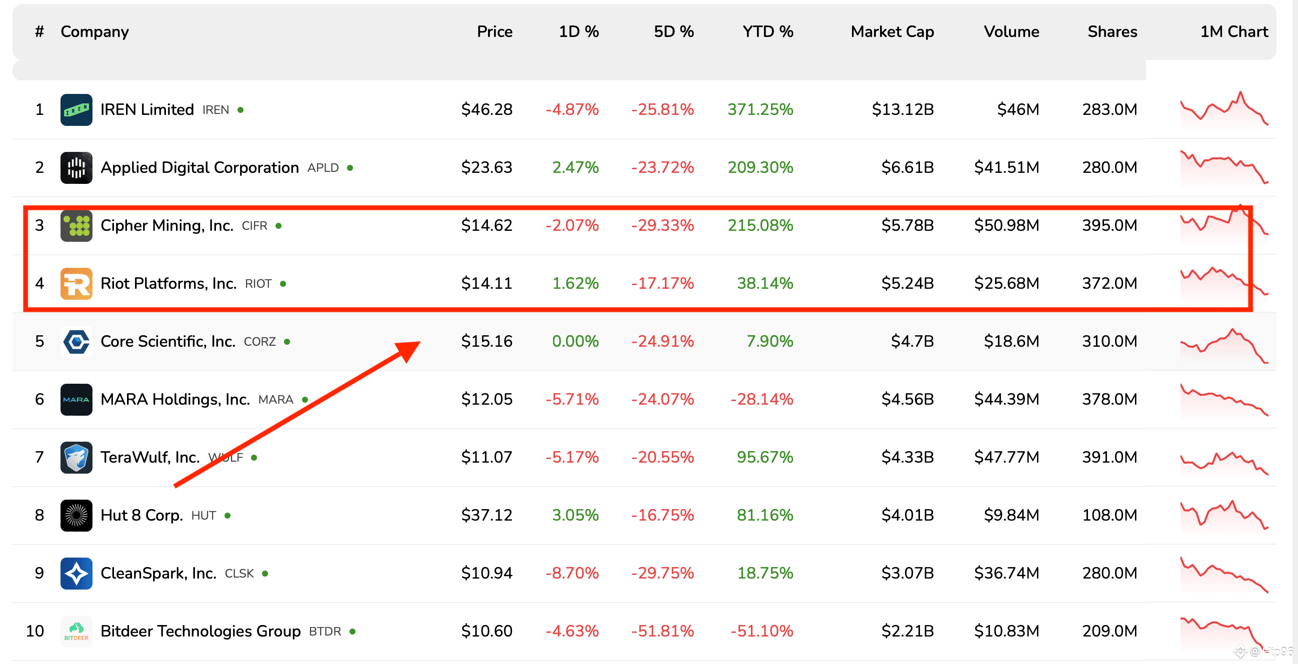The image size is (1298, 664).
Task: Open the CleanSpark, Inc. company link
Action: pos(158,573)
